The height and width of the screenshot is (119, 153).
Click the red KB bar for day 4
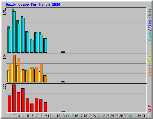(23, 100)
